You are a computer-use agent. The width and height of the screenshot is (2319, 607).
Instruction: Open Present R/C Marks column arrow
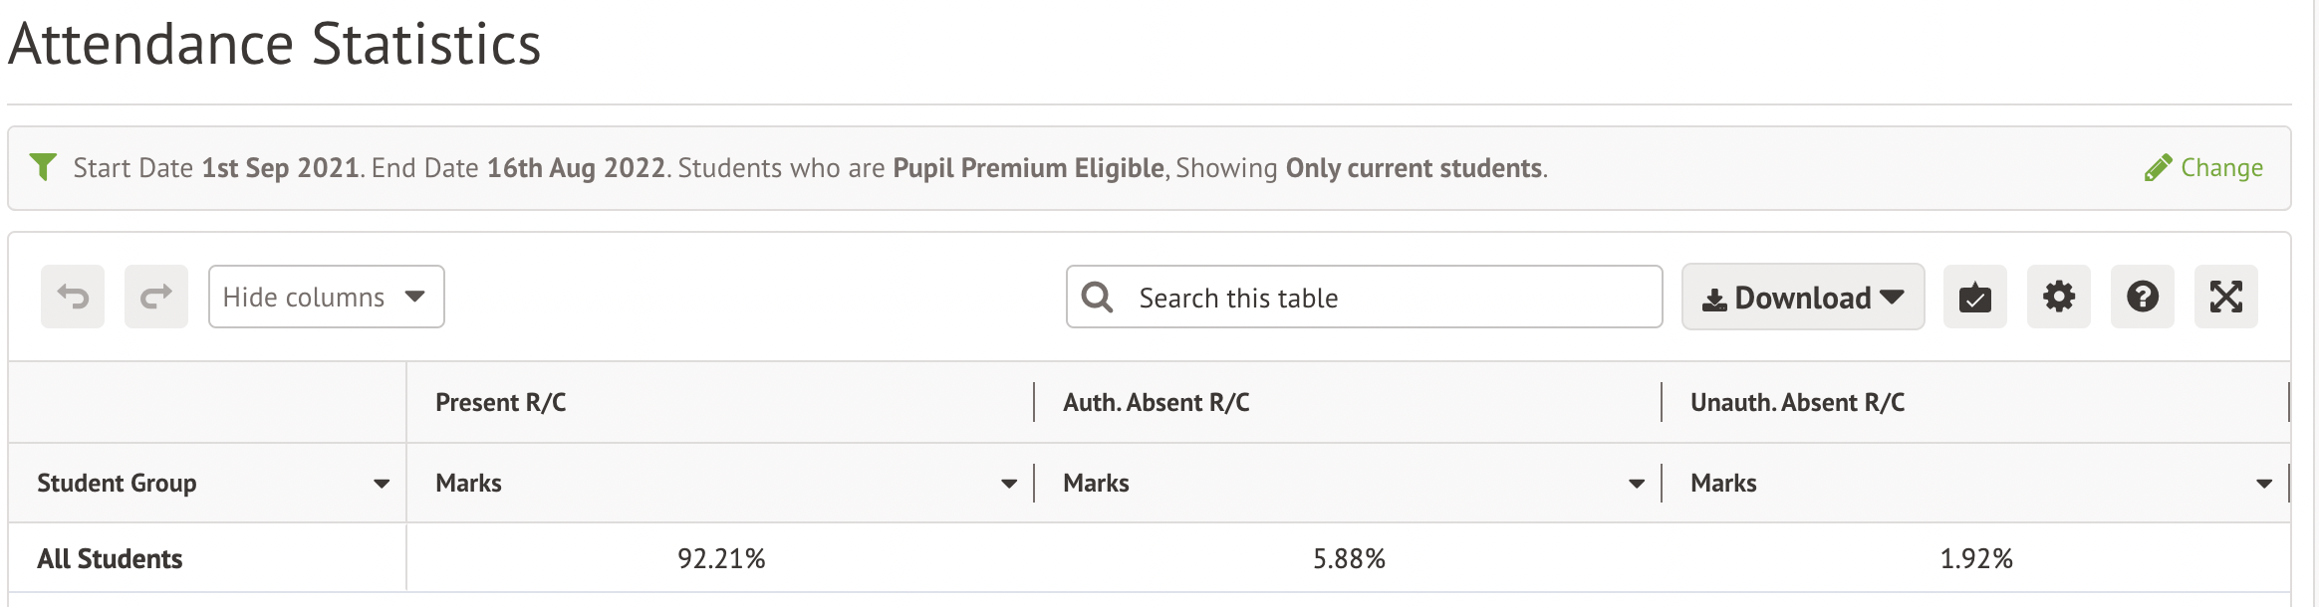tap(1009, 484)
